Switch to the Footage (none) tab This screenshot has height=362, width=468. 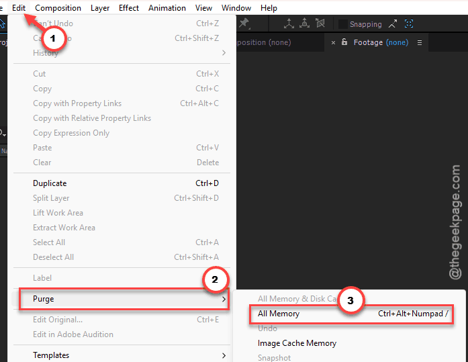tap(381, 42)
